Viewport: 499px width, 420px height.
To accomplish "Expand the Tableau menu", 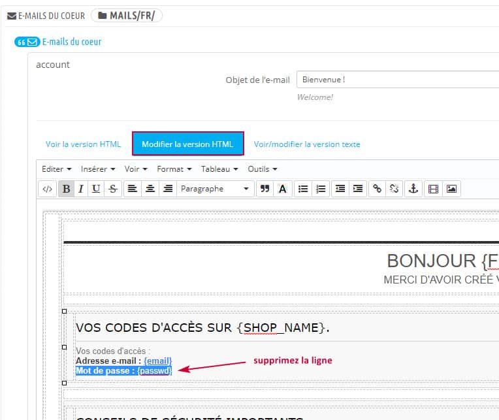I will (x=219, y=169).
